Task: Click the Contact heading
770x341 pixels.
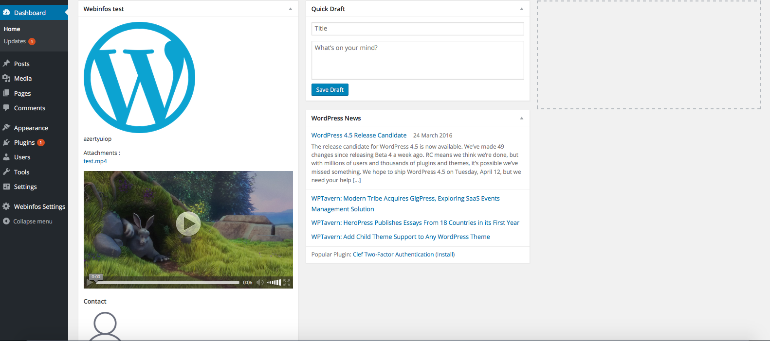Action: point(95,301)
